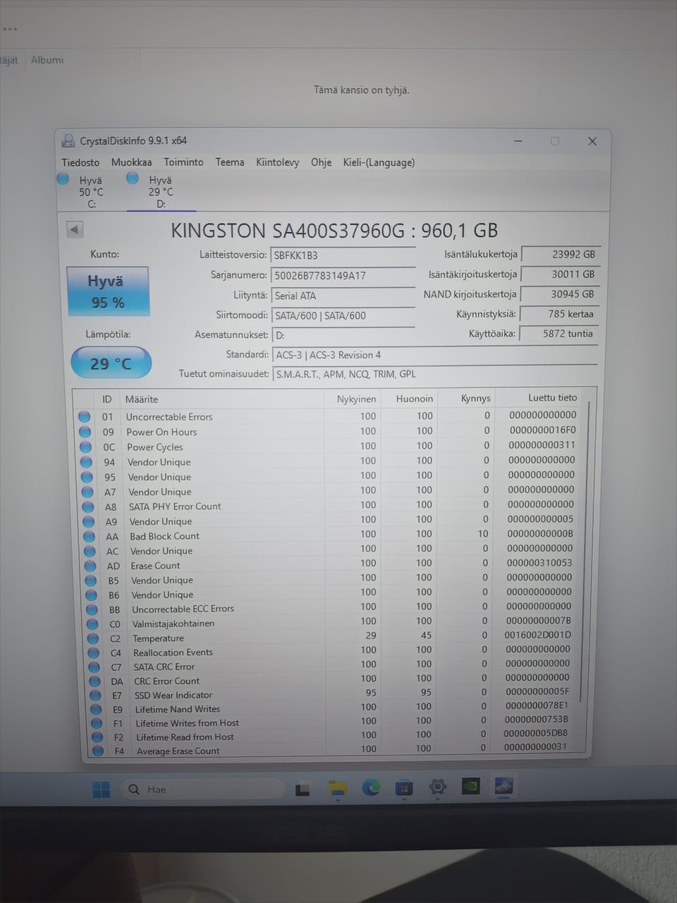Open the Ohje menu
677x903 pixels.
click(x=321, y=162)
